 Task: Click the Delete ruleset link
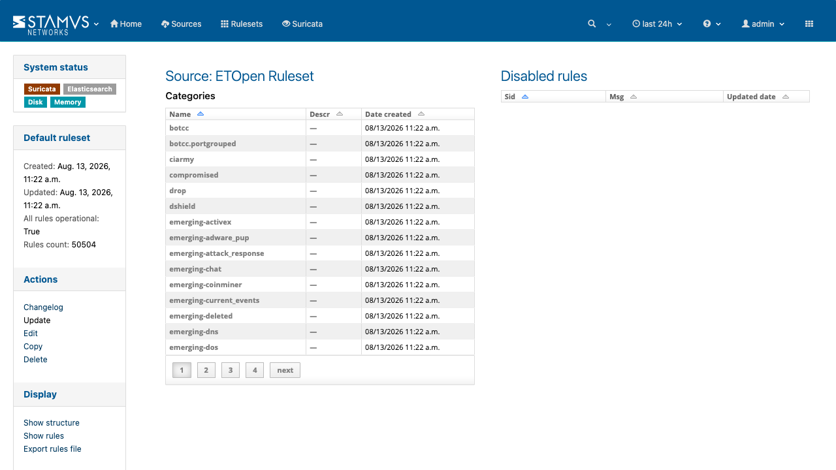coord(35,359)
